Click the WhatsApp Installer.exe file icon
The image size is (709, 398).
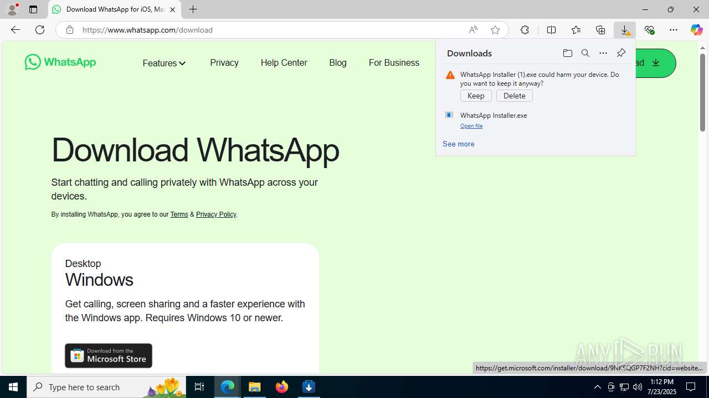tap(449, 115)
